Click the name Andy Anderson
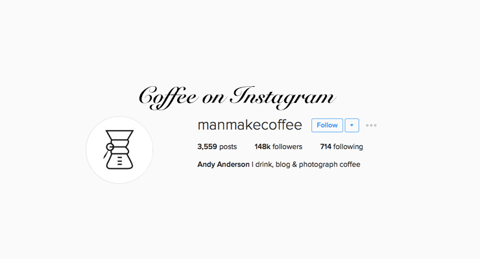The width and height of the screenshot is (480, 259). point(224,164)
